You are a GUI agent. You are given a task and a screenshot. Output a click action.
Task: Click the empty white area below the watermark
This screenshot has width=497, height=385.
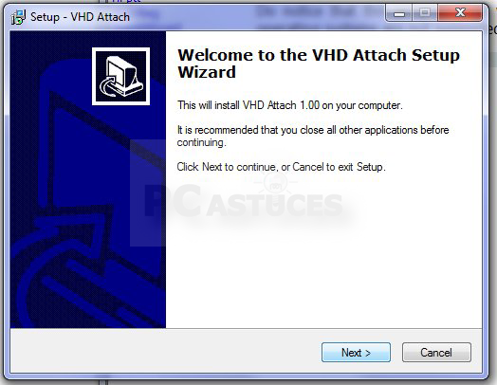[323, 276]
